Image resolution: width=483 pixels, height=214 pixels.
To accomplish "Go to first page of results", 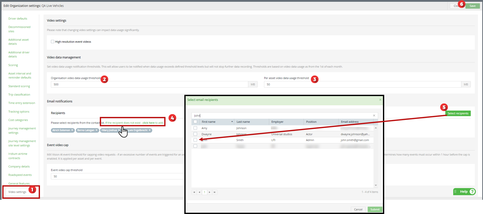I will tap(194, 192).
